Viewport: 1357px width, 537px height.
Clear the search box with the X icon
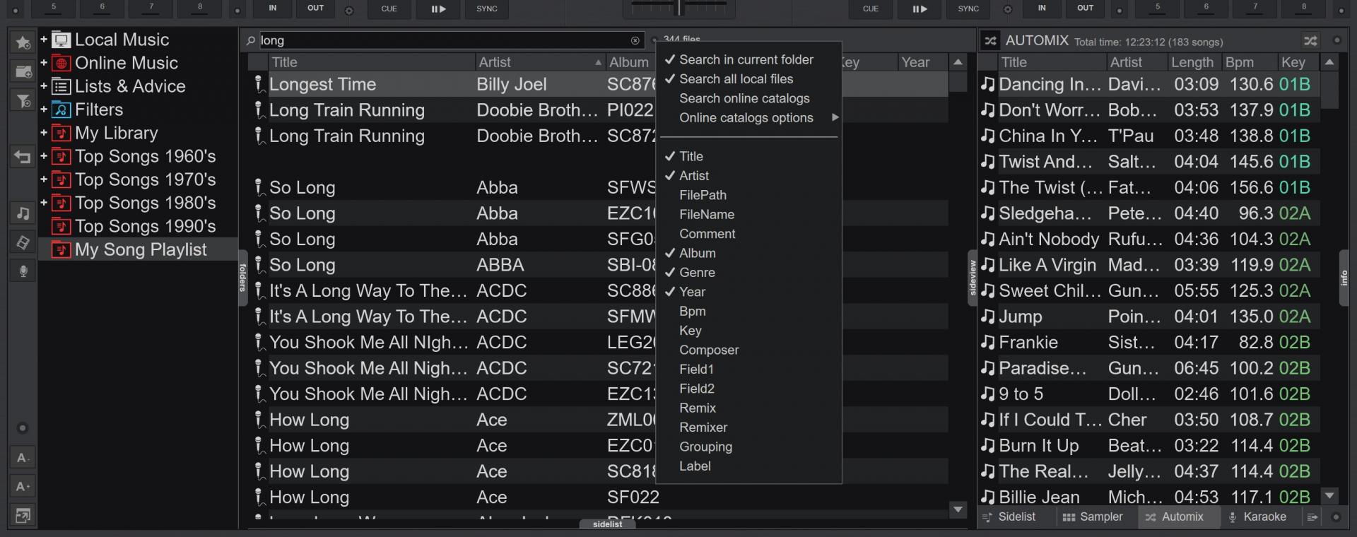(x=635, y=40)
